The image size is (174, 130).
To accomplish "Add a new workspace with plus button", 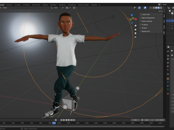I will pos(99,5).
